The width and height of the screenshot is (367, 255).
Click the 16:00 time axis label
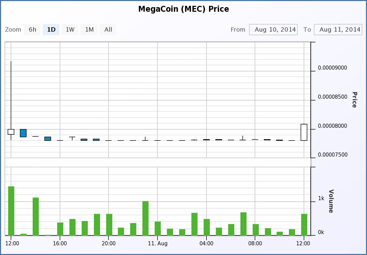point(60,244)
